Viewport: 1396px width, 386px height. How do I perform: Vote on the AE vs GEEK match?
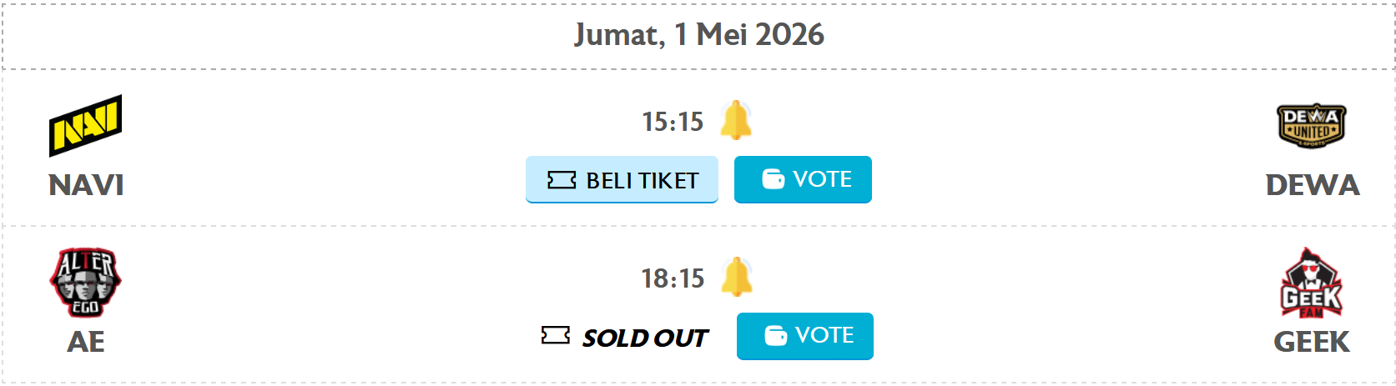[x=805, y=336]
